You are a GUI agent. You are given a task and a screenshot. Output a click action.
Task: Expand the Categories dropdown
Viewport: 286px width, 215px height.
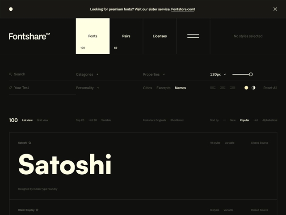87,74
